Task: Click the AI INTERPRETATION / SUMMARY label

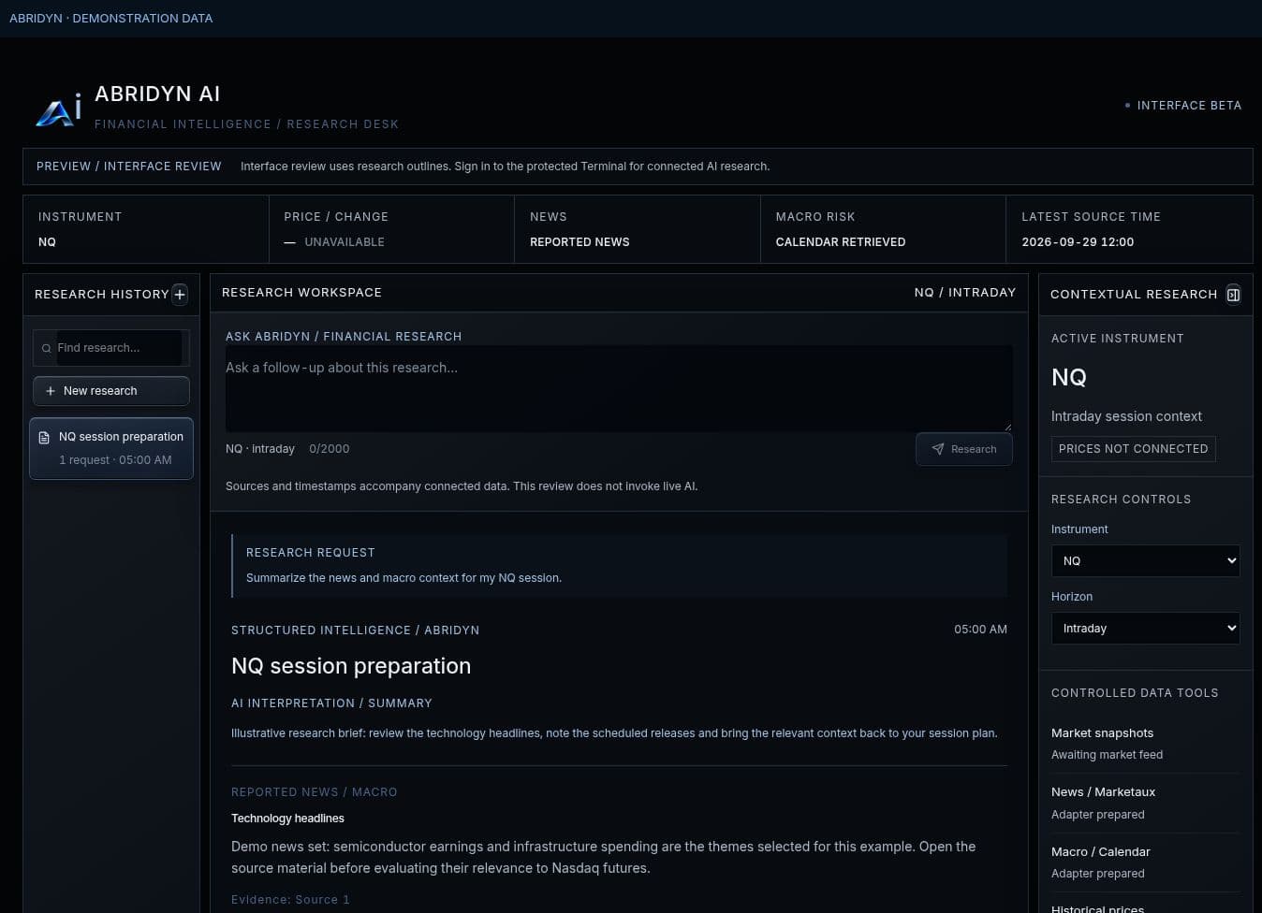Action: [x=331, y=703]
